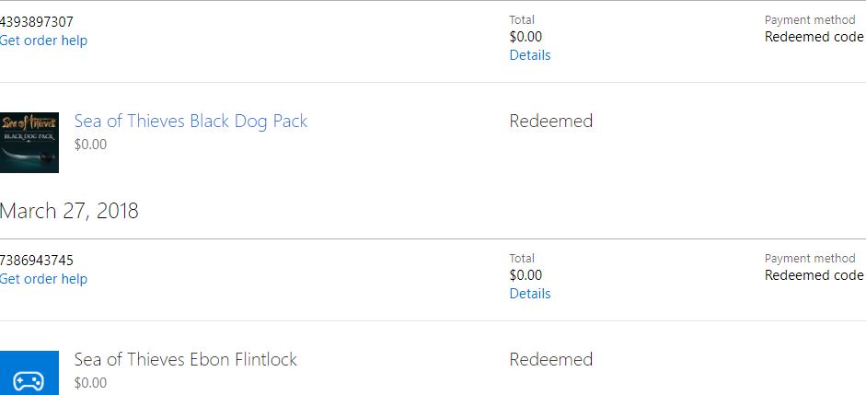Image resolution: width=866 pixels, height=395 pixels.
Task: Open Sea of Thieves Black Dog Pack link
Action: pos(191,121)
